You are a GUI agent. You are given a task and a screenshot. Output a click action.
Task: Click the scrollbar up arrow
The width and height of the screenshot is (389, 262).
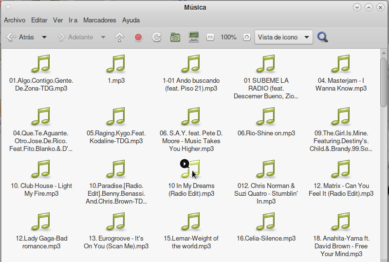point(384,53)
